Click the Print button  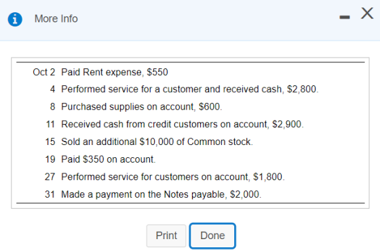(x=166, y=236)
